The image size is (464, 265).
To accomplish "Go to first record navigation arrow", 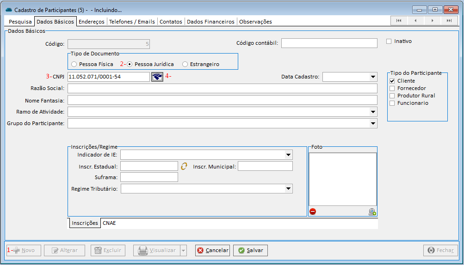I will 399,21.
